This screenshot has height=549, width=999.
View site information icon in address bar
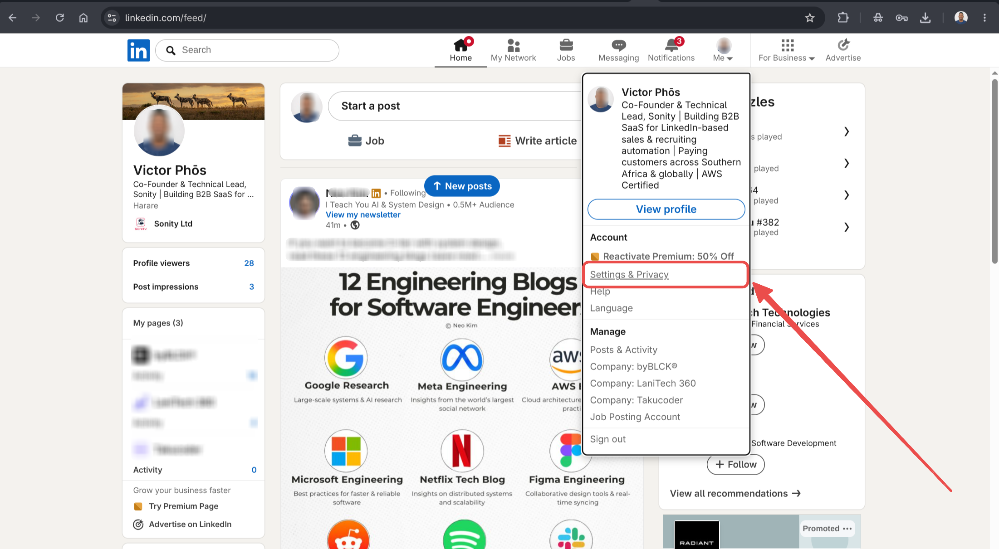pyautogui.click(x=112, y=18)
